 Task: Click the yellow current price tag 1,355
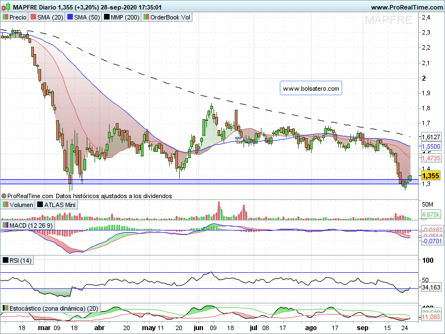pos(431,176)
